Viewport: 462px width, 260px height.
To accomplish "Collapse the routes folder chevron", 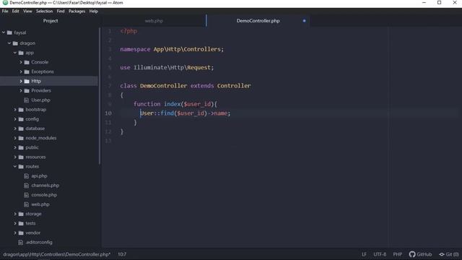I will coord(15,166).
